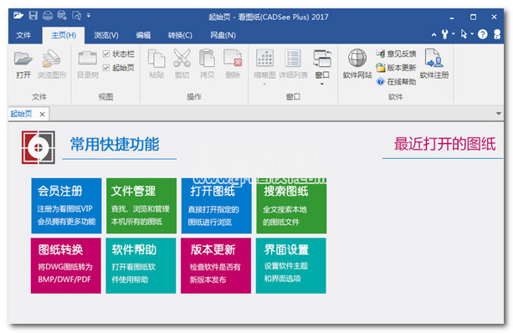513x333 pixels.
Task: Expand the 缩略图 dropdown arrow
Action: click(x=264, y=84)
